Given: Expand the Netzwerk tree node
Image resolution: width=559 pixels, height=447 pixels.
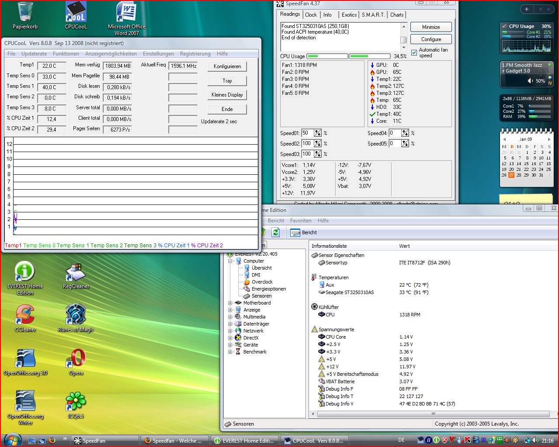Looking at the screenshot, I should click(230, 331).
